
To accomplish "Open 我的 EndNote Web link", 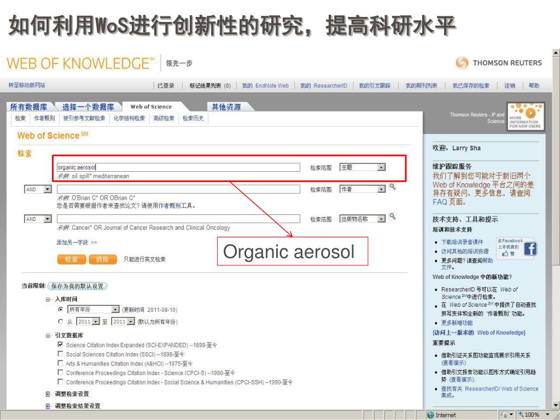I will 265,86.
